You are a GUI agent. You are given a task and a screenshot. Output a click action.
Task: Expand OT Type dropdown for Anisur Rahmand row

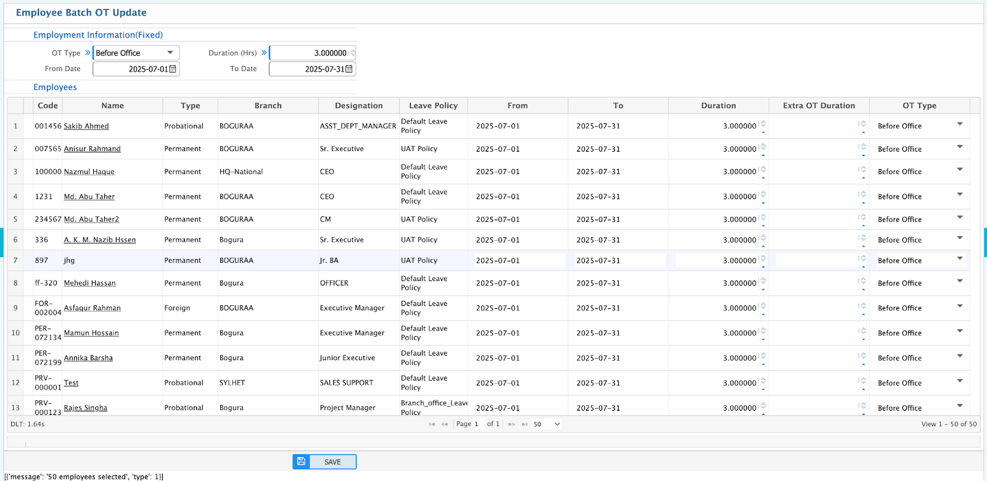point(959,147)
